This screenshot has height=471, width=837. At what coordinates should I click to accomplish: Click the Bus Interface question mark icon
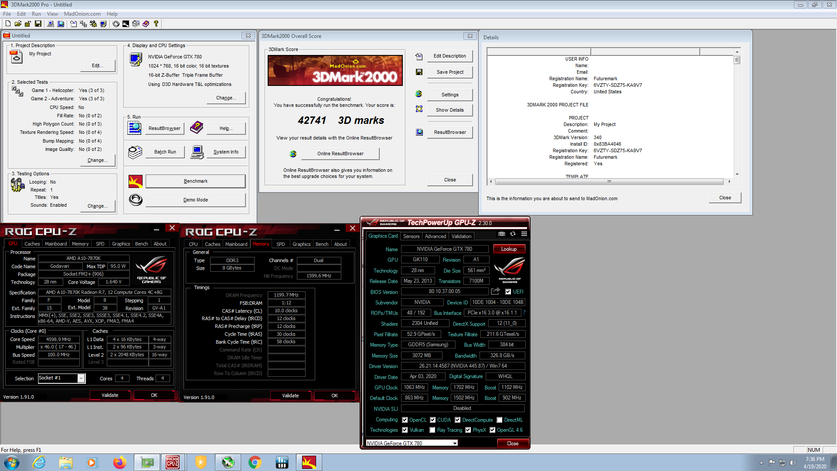(x=524, y=313)
